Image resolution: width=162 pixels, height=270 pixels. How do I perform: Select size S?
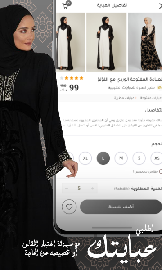coord(139,158)
